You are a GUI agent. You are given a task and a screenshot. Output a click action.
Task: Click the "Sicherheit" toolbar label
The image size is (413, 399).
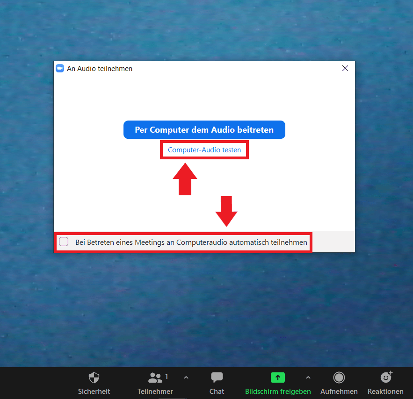(x=94, y=392)
